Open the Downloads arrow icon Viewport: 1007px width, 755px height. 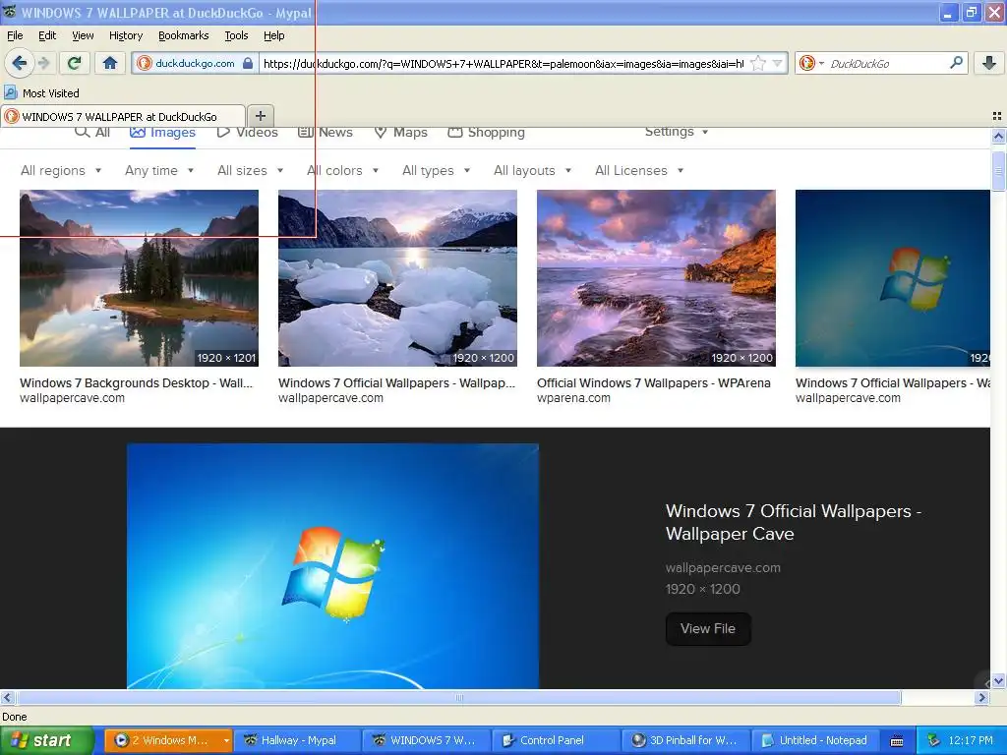coord(989,63)
